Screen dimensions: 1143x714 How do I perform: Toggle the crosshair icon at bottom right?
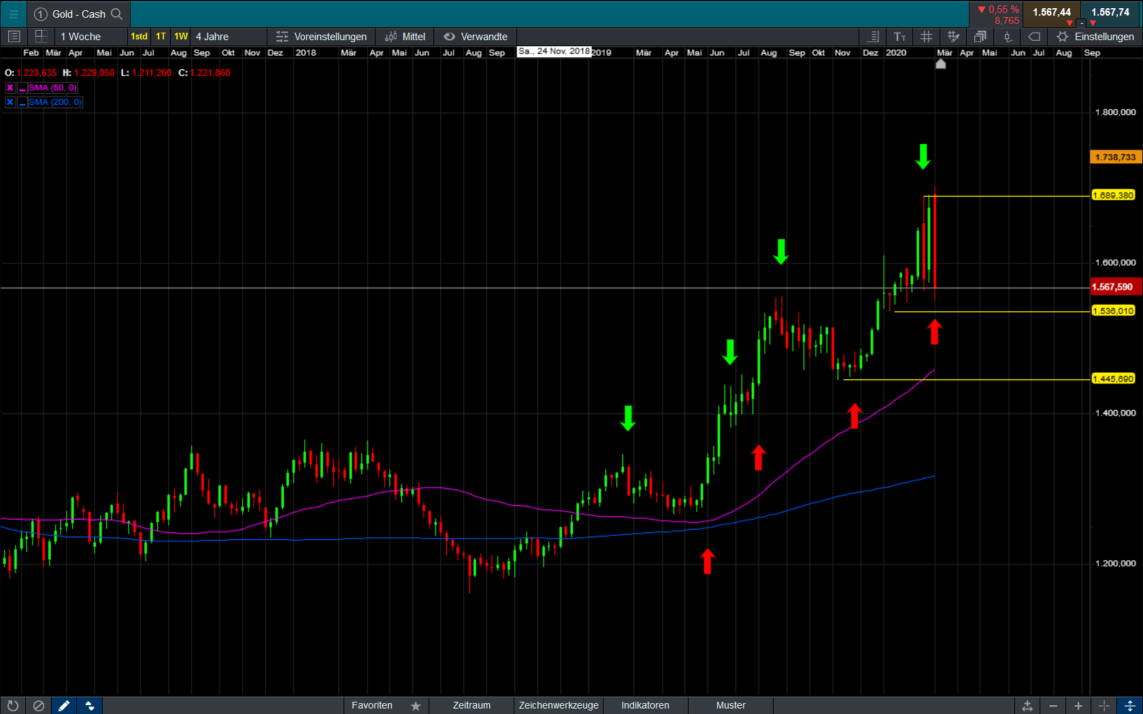1104,706
